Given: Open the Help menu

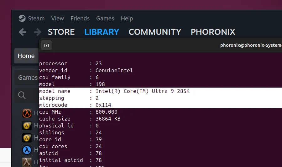Looking at the screenshot, I should point(127,19).
